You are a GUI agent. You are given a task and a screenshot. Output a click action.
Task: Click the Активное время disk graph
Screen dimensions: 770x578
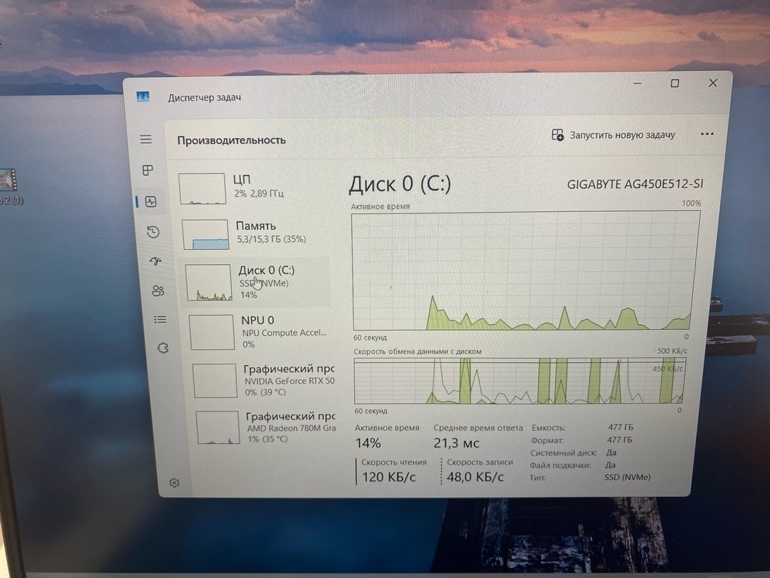click(524, 271)
